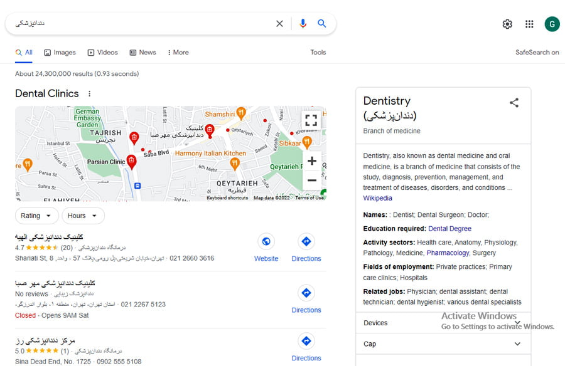Screen dimensions: 565x366
Task: Clear the search box with the X icon
Action: click(x=279, y=24)
